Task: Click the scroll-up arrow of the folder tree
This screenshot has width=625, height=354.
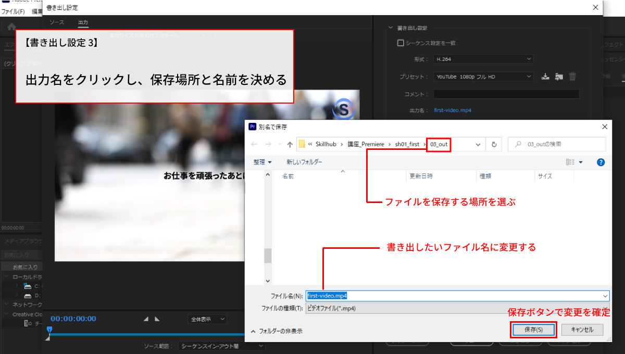Action: point(268,175)
